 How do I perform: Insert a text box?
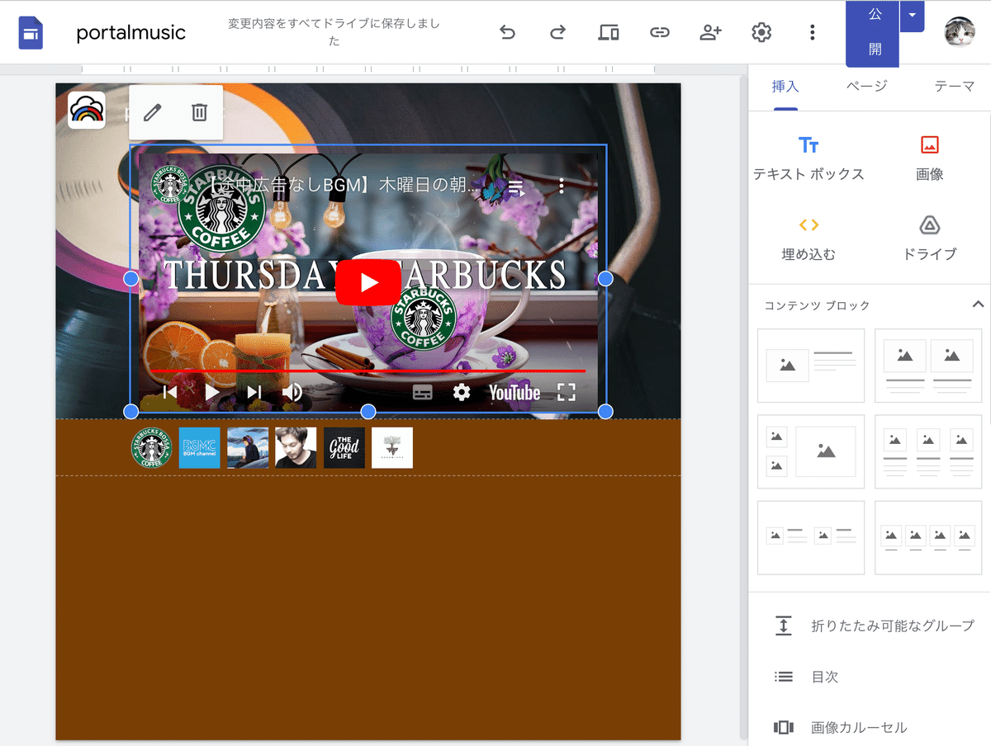pyautogui.click(x=808, y=158)
